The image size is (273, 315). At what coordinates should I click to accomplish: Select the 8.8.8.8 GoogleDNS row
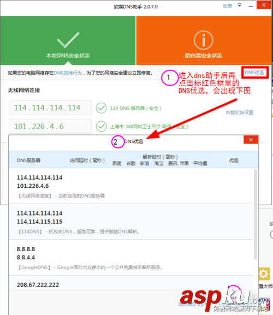pos(131,258)
